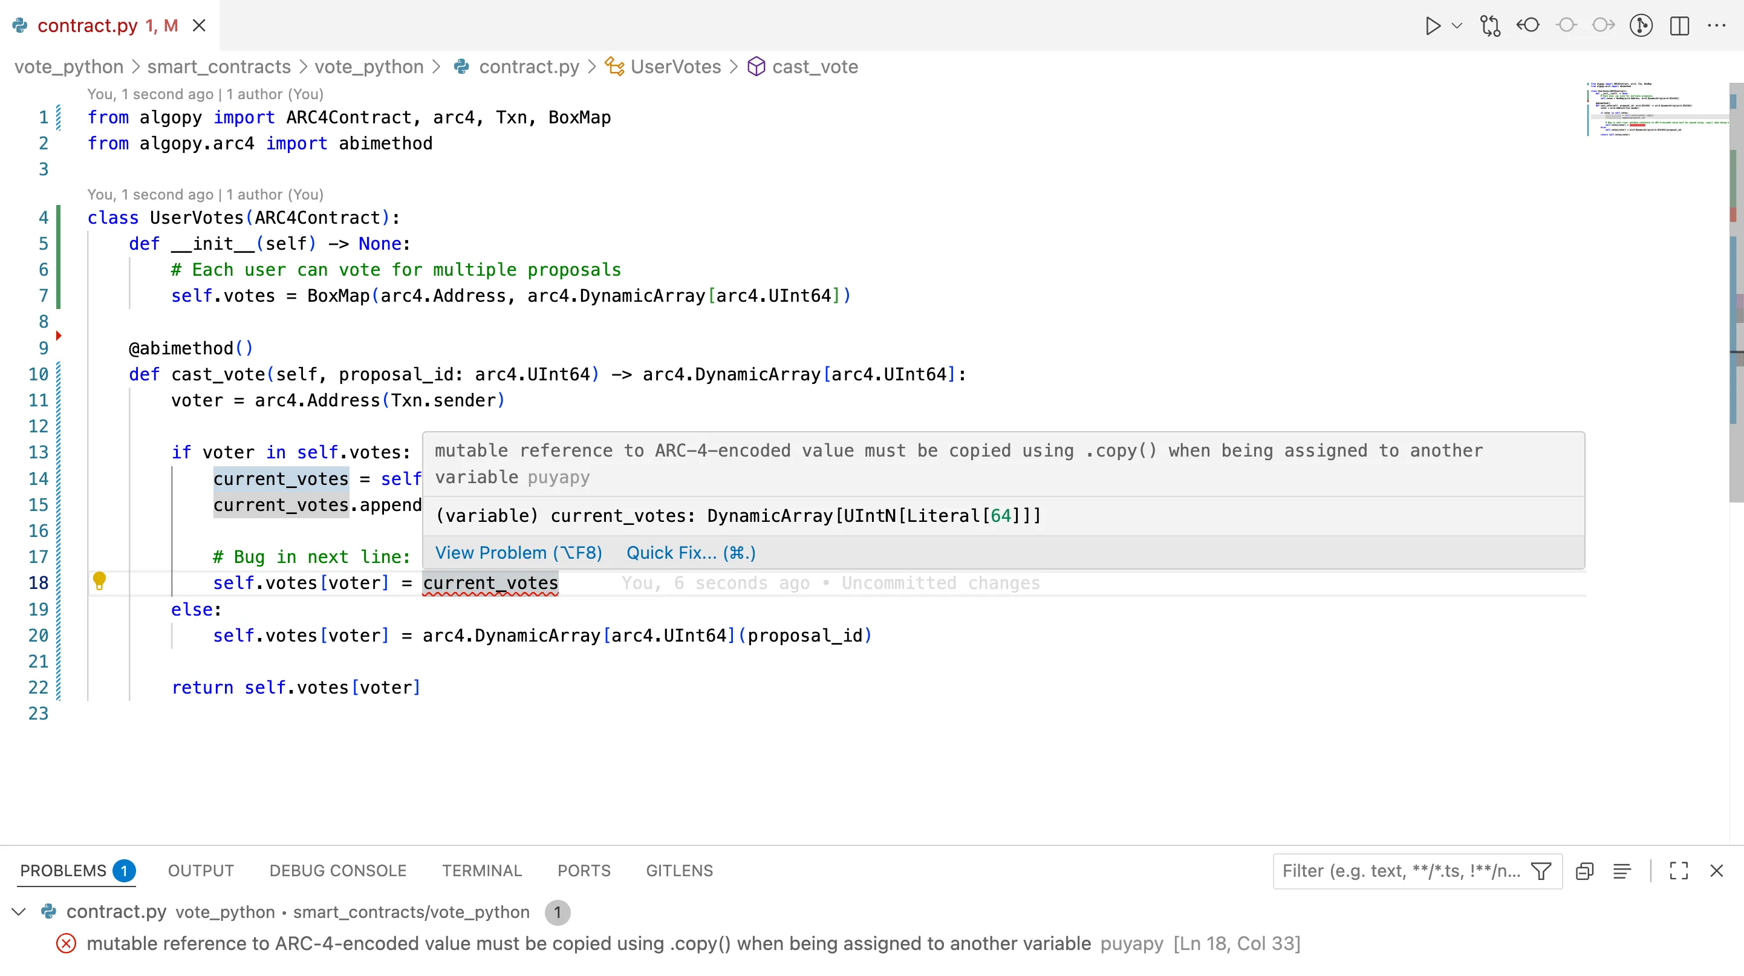Click Quick Fix in the hover popup
1744x976 pixels.
tap(690, 552)
